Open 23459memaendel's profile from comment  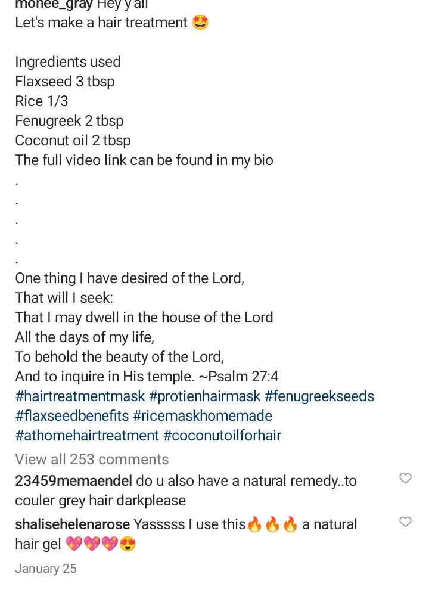[x=74, y=481]
